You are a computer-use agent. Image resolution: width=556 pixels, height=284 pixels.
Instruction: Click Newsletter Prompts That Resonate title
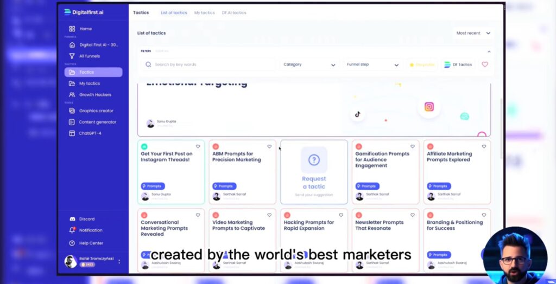coord(380,225)
